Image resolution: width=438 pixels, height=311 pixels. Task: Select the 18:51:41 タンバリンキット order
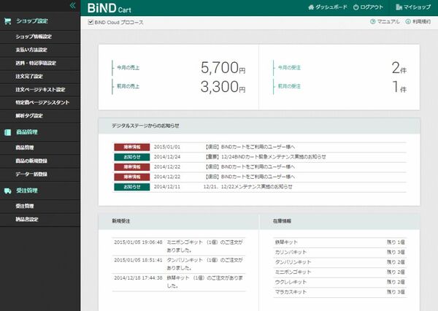pos(179,264)
